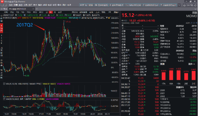Click the shortcut button starting with 2
The width and height of the screenshot is (198, 116).
(151, 5)
